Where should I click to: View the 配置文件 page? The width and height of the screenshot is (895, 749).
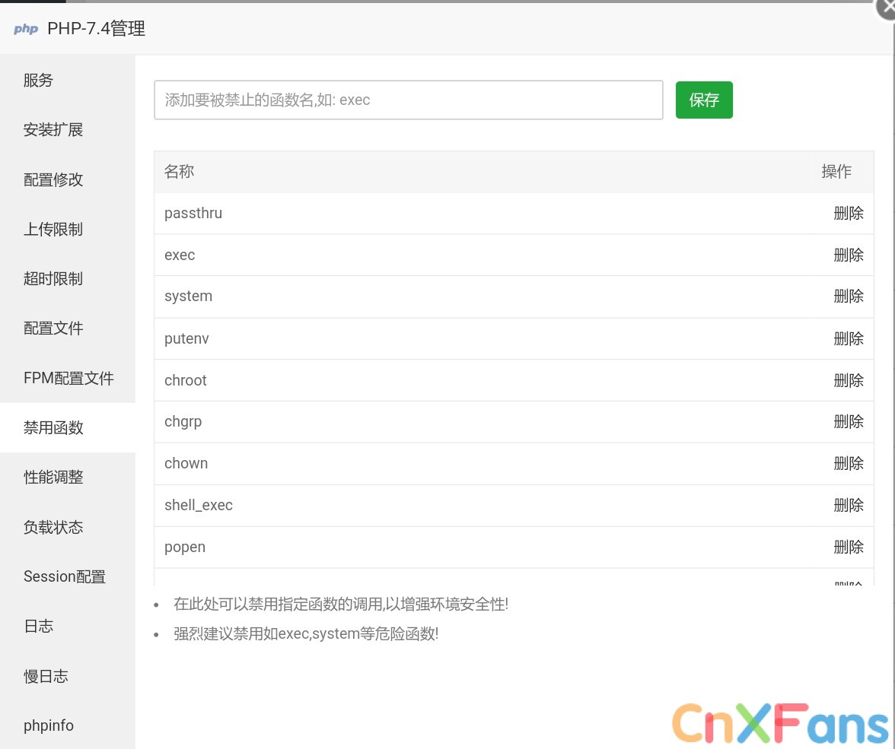point(53,328)
